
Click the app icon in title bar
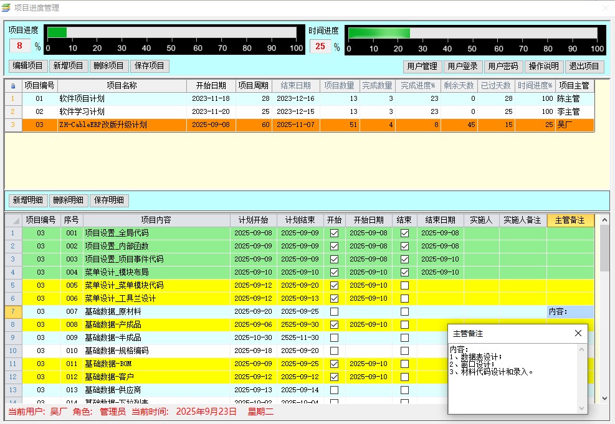click(x=6, y=7)
